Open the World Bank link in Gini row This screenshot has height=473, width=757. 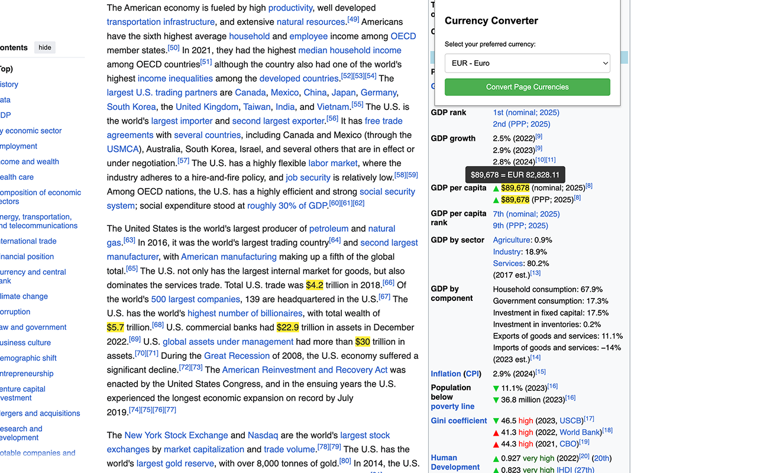579,432
